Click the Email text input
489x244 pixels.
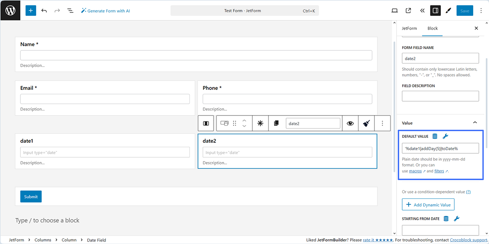(x=105, y=99)
